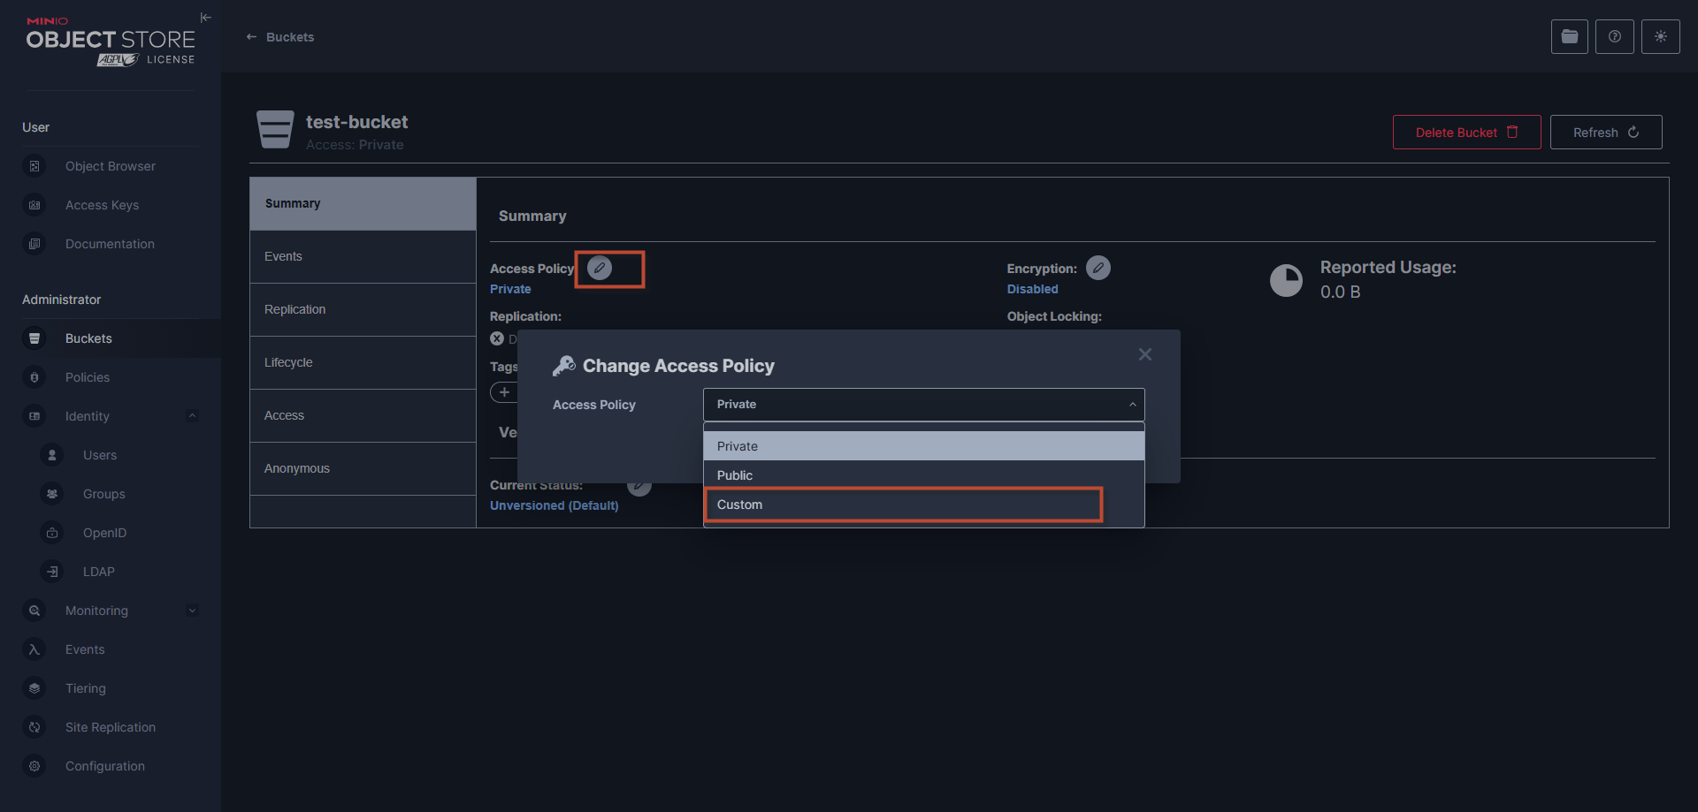Collapse the sidebar using the top arrow icon

(x=205, y=18)
